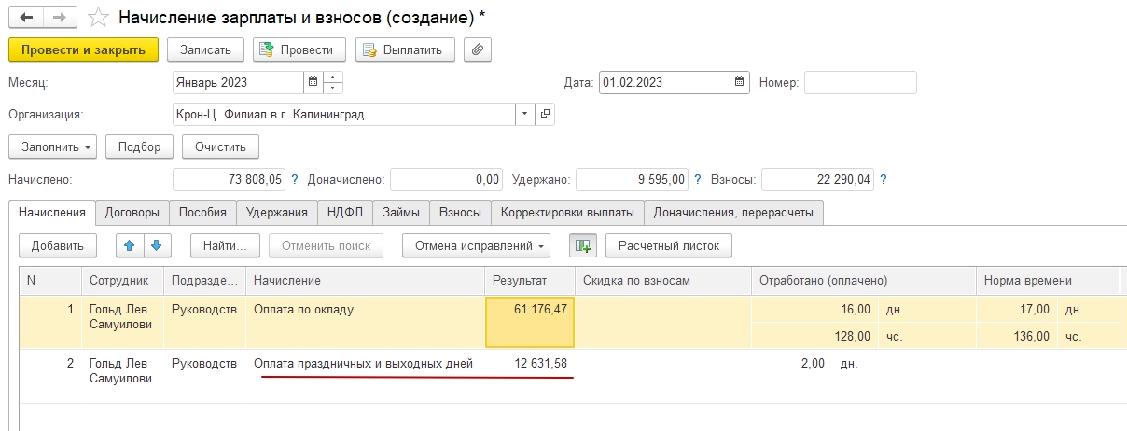Click the Номер input field
Screen dimensions: 1127x431
pos(860,82)
